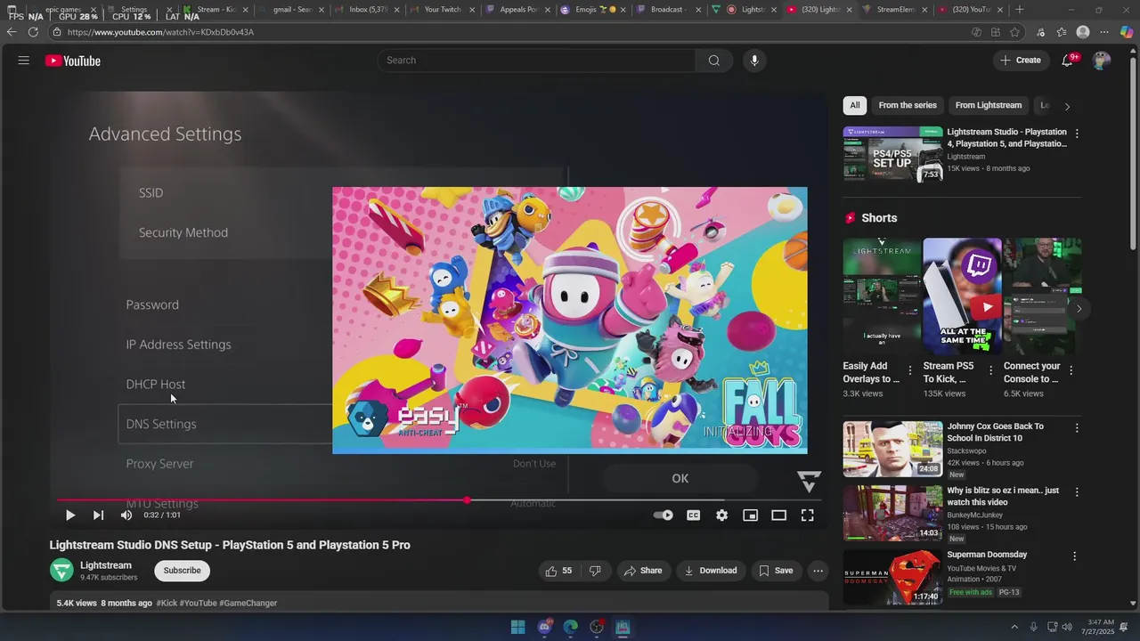Switch to the Appeals Portal tab

pos(517,10)
